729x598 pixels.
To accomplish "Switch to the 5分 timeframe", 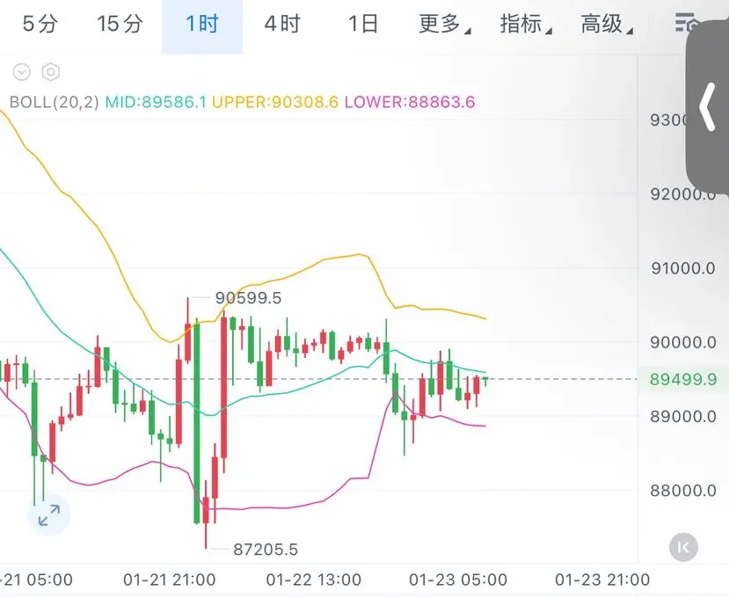I will (x=40, y=24).
